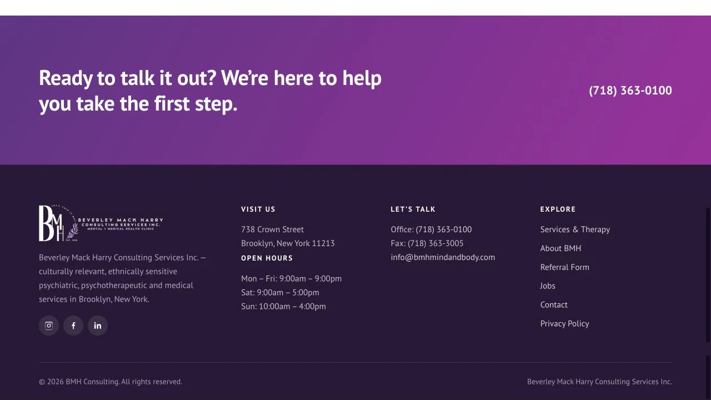Click the © 2026 BMH Consulting copyright text
711x400 pixels.
tap(111, 382)
